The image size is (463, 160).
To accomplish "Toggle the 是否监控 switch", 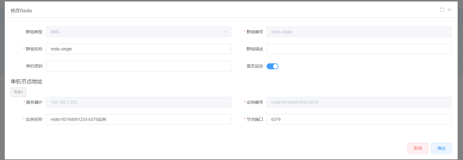I will 272,66.
